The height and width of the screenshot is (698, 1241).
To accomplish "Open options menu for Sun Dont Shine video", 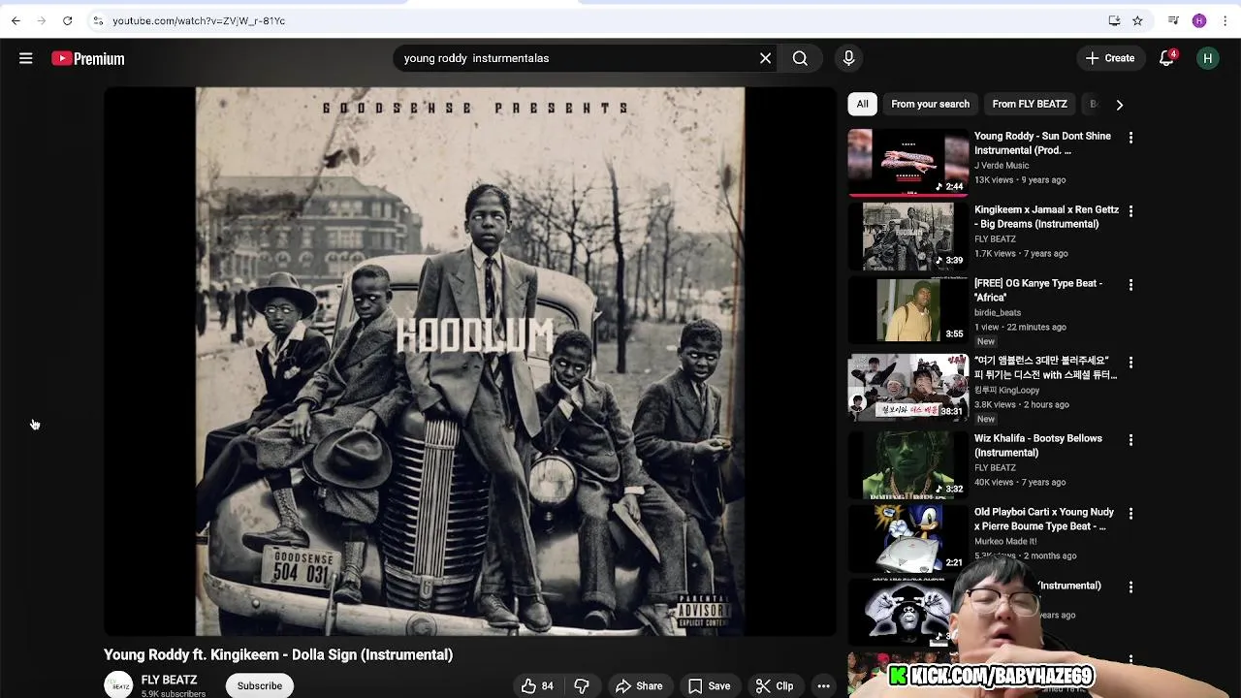I will [x=1130, y=138].
